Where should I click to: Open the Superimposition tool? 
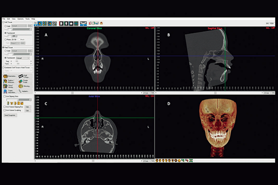(10, 92)
